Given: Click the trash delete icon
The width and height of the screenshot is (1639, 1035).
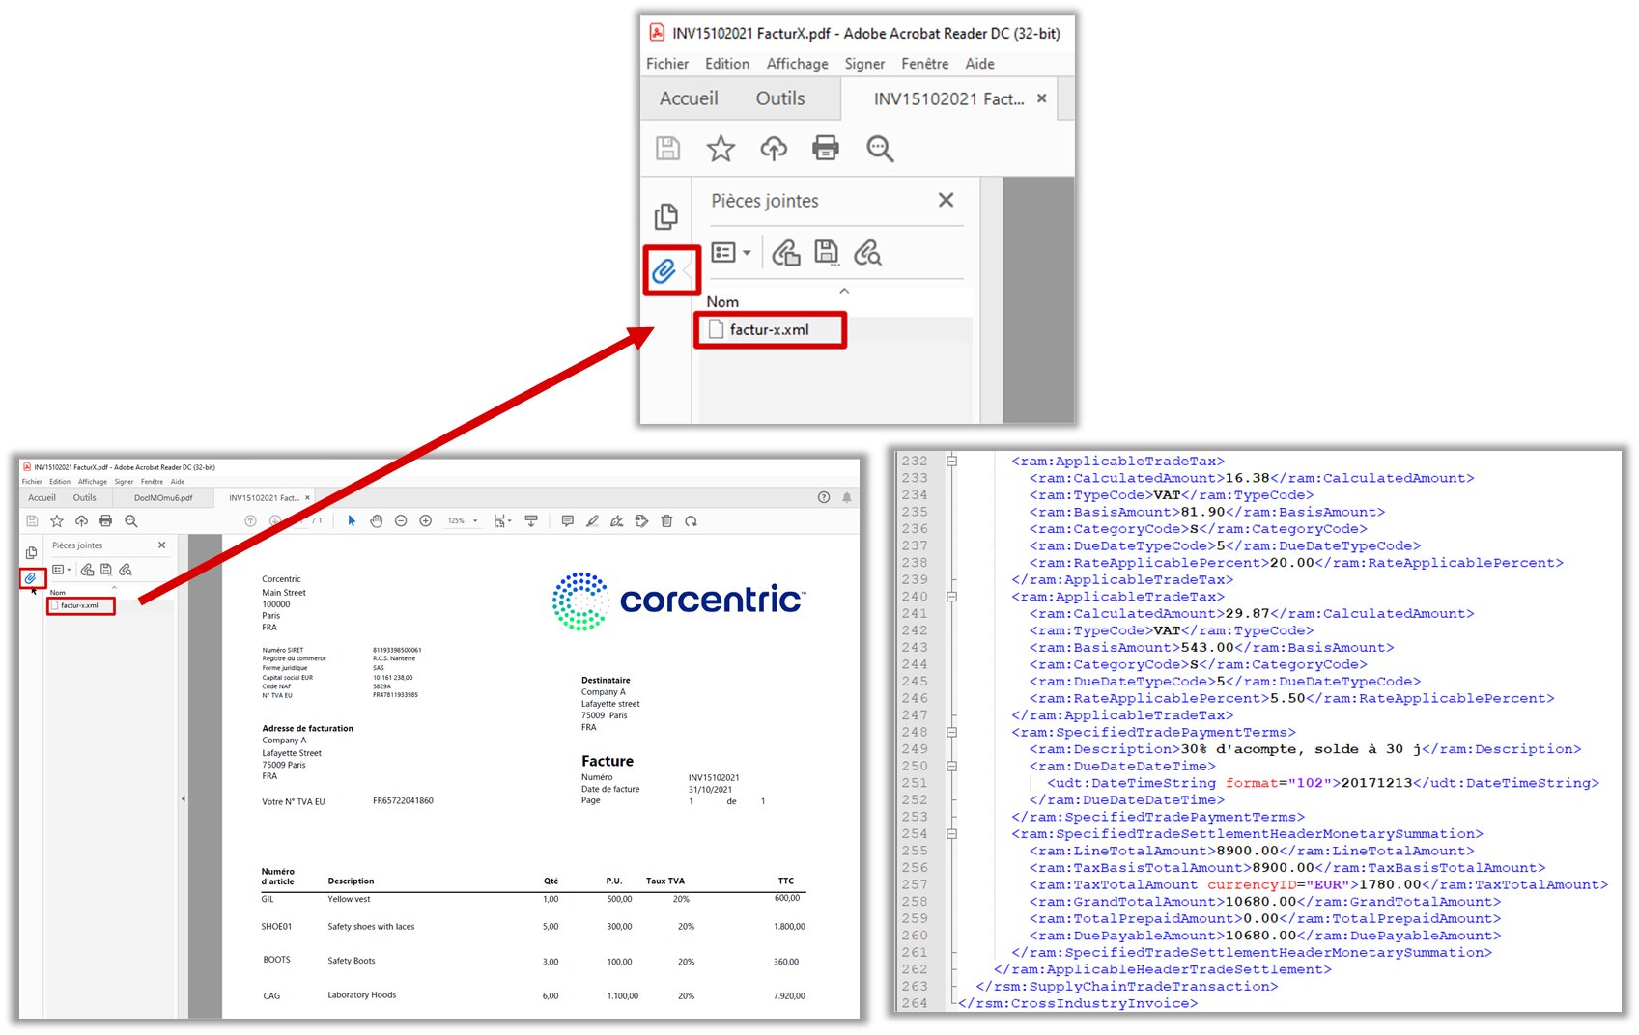Looking at the screenshot, I should pyautogui.click(x=666, y=521).
